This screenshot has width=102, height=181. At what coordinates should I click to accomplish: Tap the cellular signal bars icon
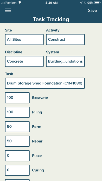[x=3, y=3]
